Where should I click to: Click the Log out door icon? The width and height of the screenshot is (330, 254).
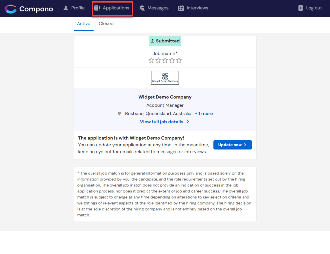pyautogui.click(x=301, y=8)
